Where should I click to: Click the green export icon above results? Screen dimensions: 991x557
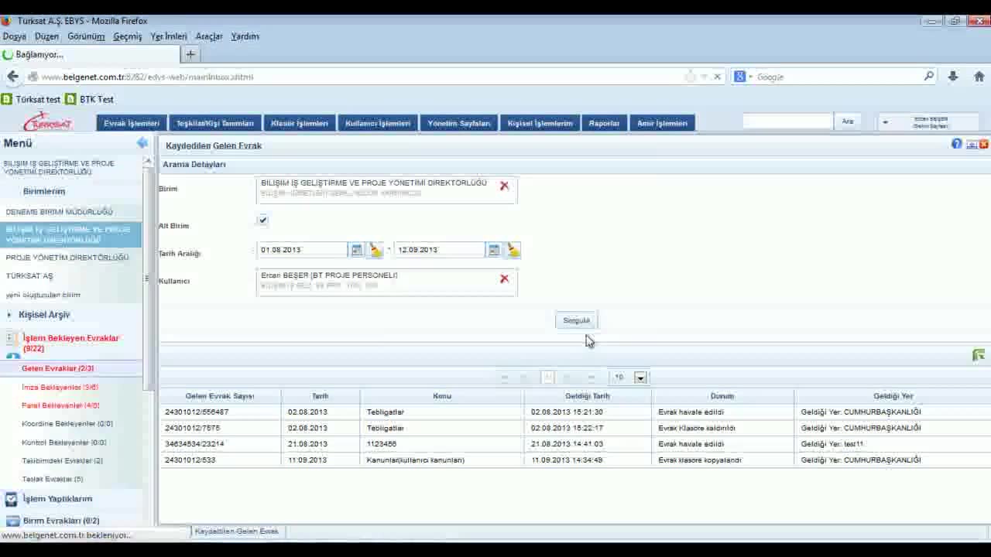pos(979,355)
